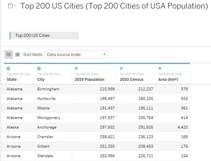Click the globe data type icon for City
This screenshot has width=211, height=161.
click(x=39, y=69)
